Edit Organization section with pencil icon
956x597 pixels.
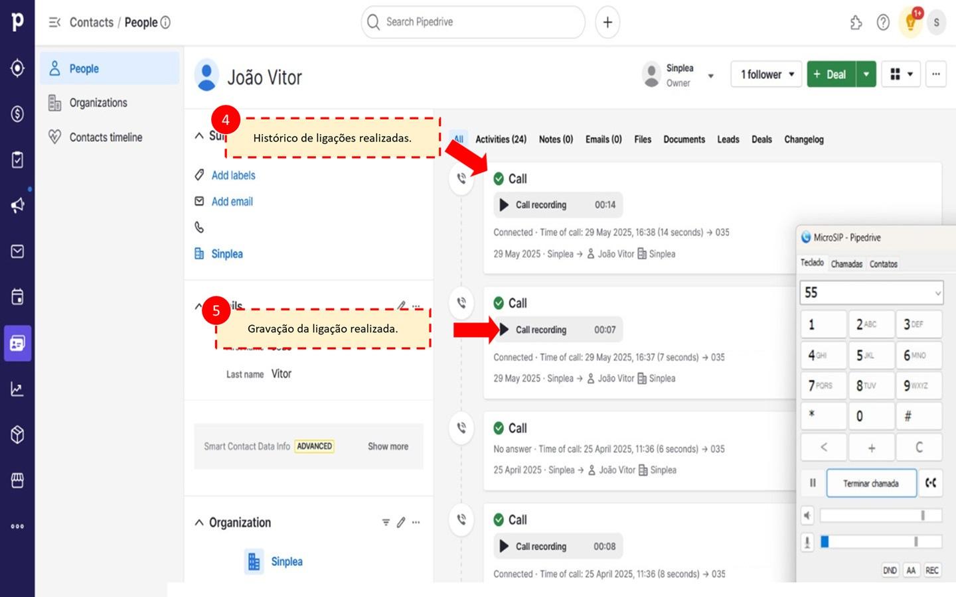401,523
